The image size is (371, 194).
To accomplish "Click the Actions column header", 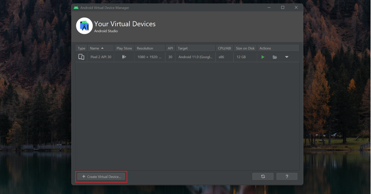I will tap(278, 48).
